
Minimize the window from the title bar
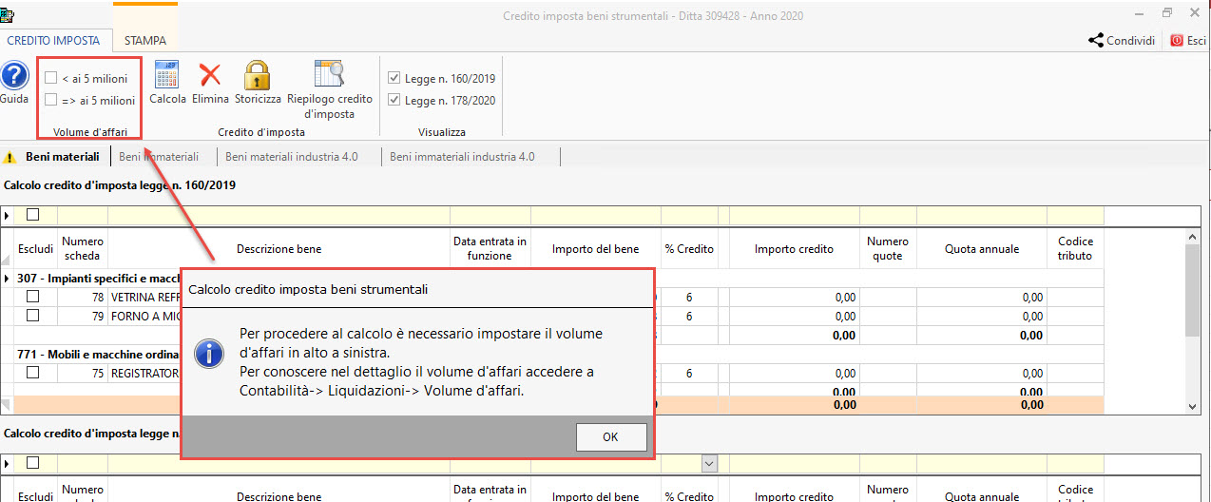coord(1140,12)
